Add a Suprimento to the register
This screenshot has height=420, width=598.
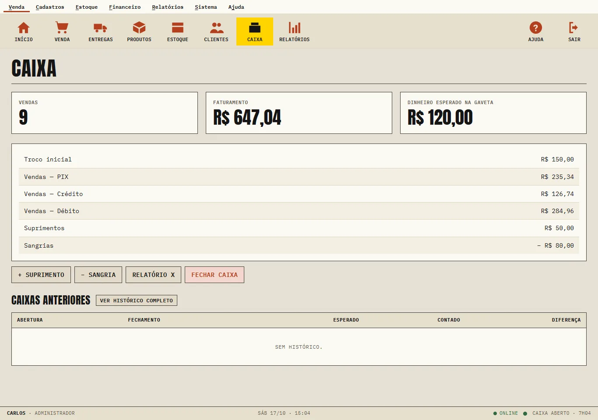coord(41,275)
